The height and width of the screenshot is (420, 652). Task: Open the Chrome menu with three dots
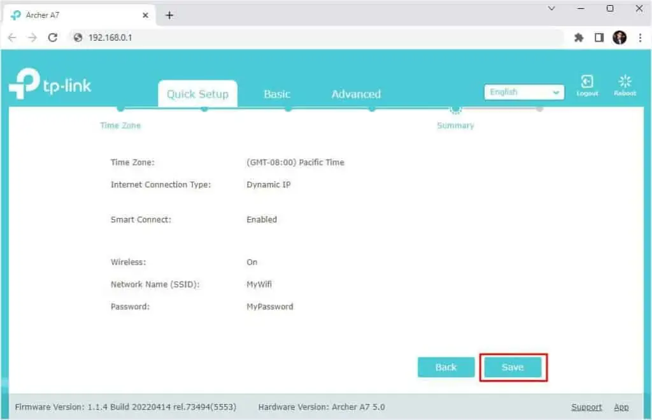(x=641, y=38)
